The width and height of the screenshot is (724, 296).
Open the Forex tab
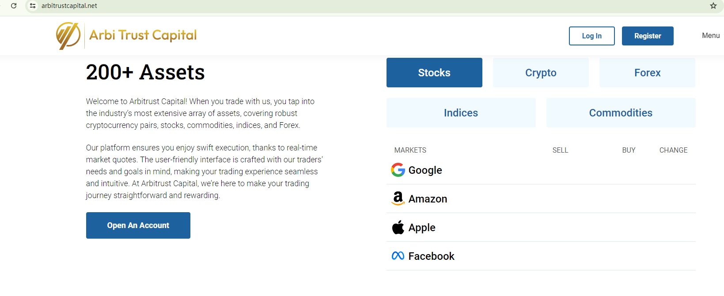(647, 73)
